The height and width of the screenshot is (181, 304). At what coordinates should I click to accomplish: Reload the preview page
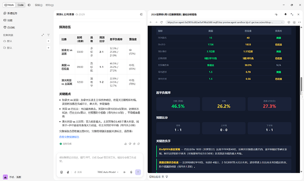[x=162, y=22]
